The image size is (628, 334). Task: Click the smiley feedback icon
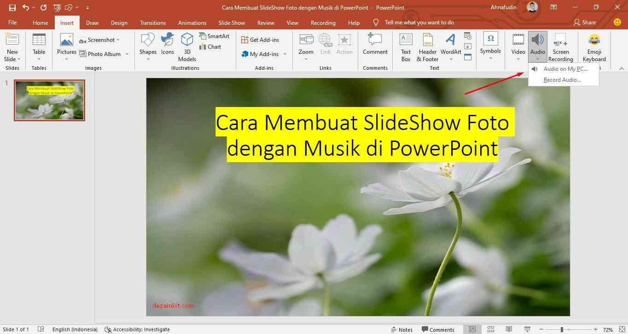pyautogui.click(x=617, y=22)
